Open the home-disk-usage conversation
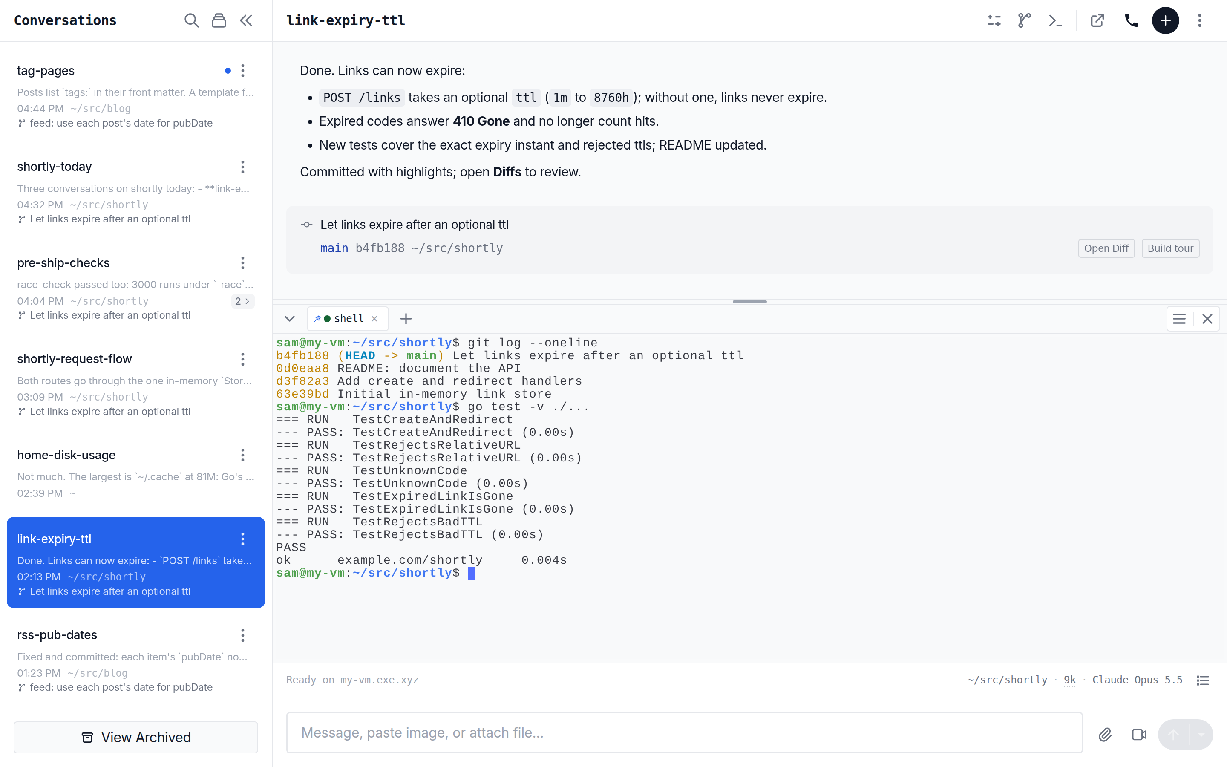 coord(136,473)
